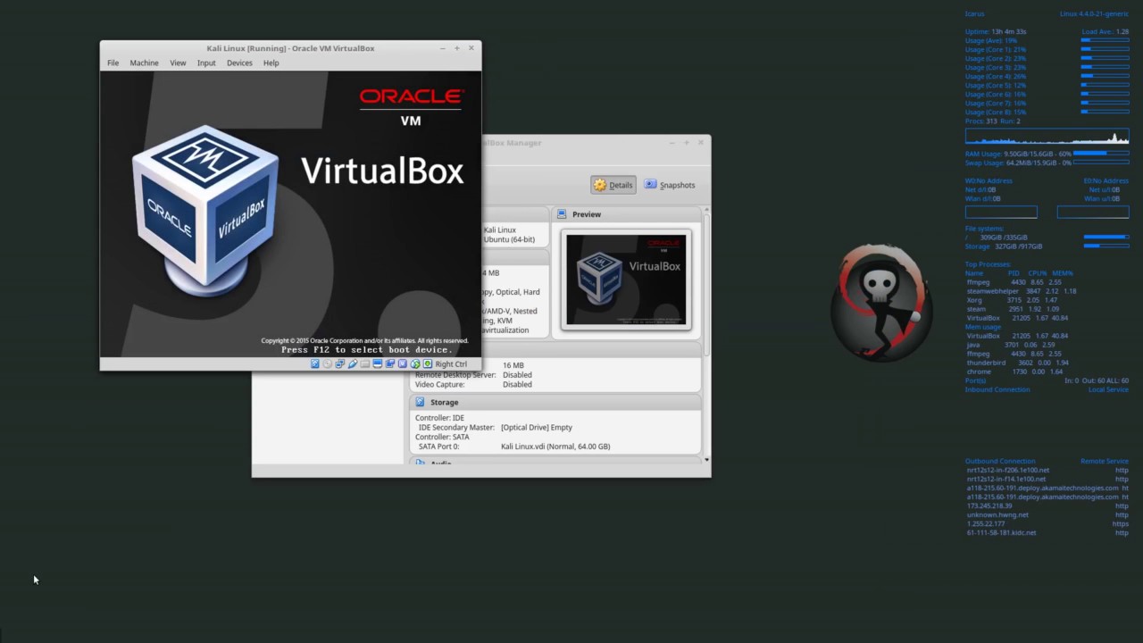Viewport: 1143px width, 643px height.
Task: Click the optical drive icon in VM status bar
Action: (x=328, y=363)
